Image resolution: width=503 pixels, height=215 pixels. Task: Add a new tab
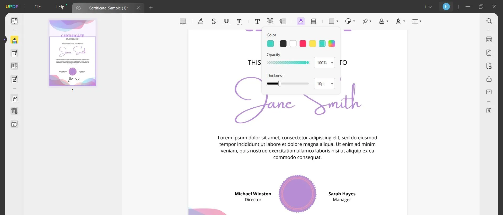pyautogui.click(x=151, y=8)
